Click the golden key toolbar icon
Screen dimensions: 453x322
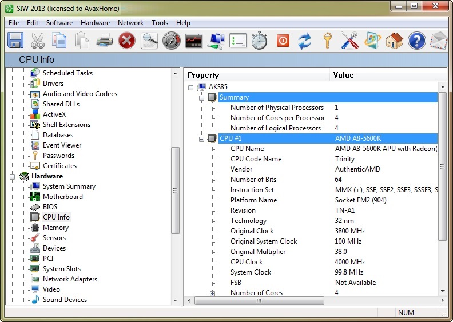(327, 41)
